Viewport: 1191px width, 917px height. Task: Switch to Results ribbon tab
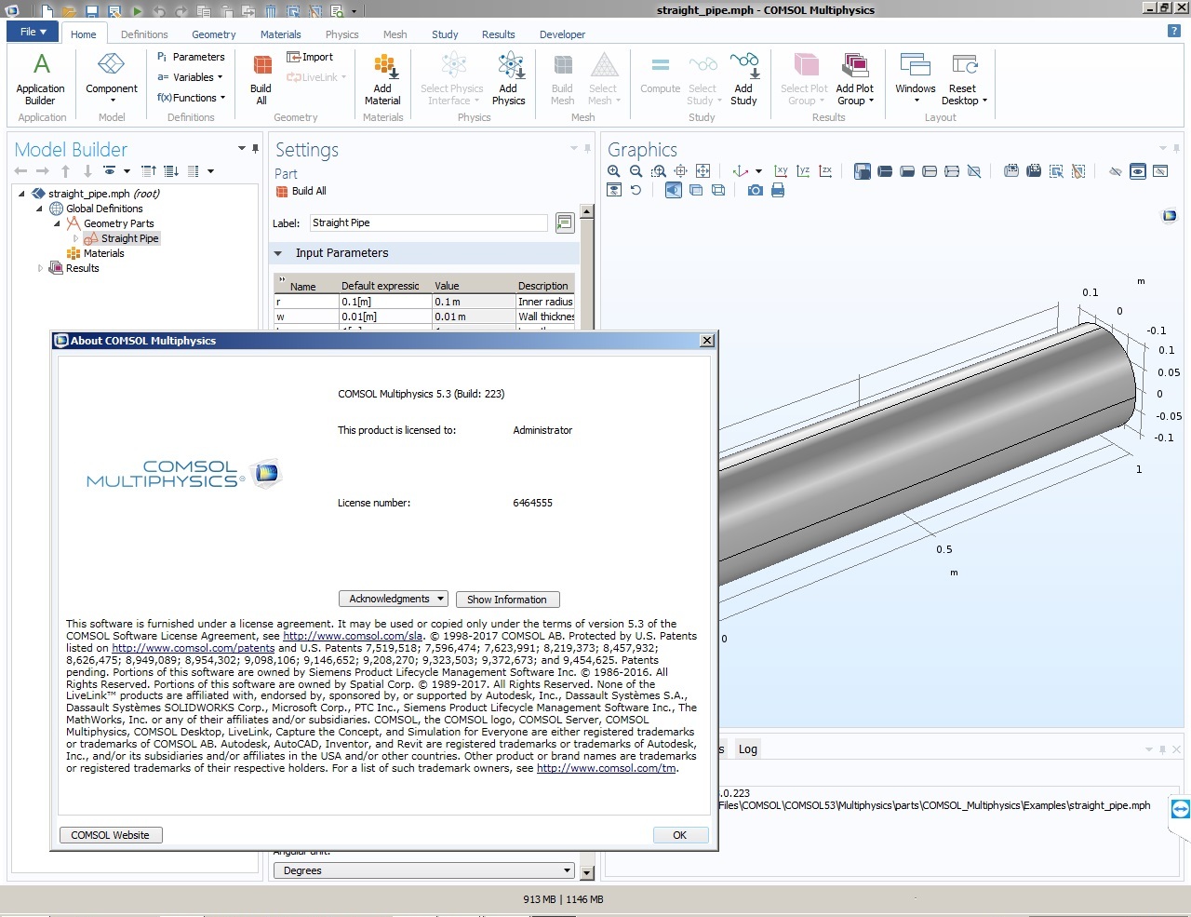499,34
